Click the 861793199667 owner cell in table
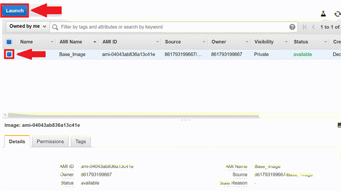 click(x=226, y=54)
